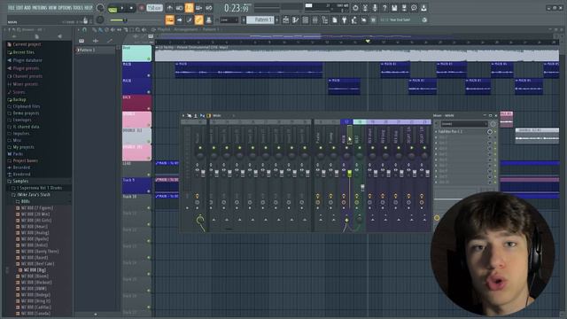
Task: Collapse the Samples folder in browser
Action: click(x=20, y=181)
